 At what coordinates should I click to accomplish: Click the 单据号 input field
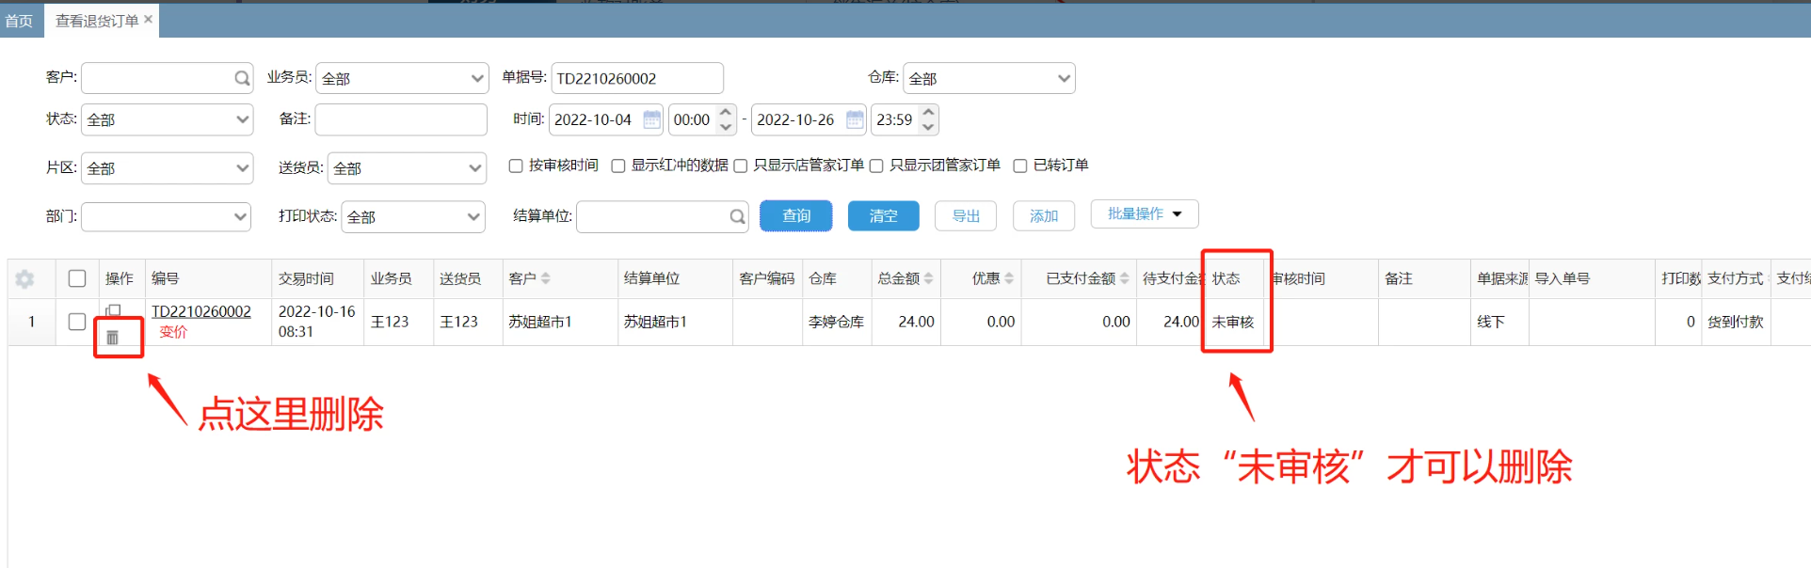coord(636,78)
